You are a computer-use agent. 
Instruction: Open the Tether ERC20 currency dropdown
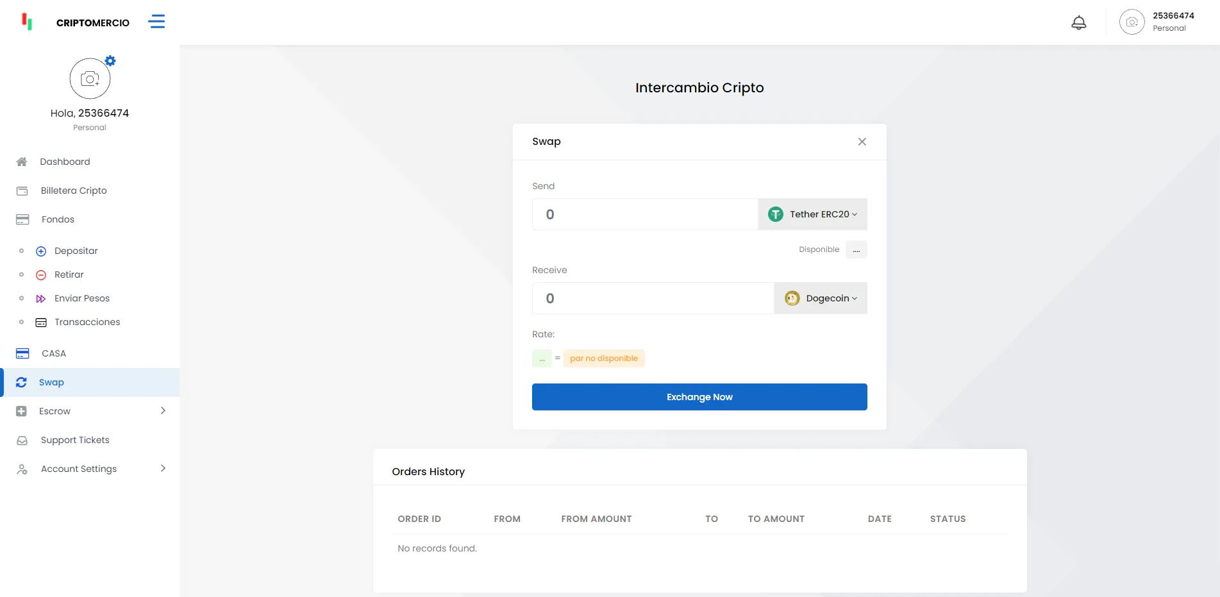(812, 214)
